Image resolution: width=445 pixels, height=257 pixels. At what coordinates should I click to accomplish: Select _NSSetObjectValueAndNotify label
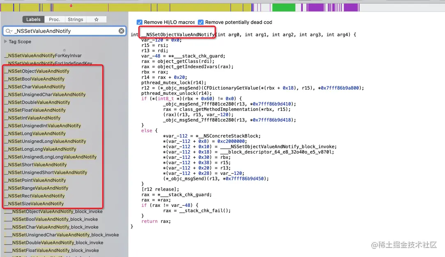pyautogui.click(x=37, y=71)
